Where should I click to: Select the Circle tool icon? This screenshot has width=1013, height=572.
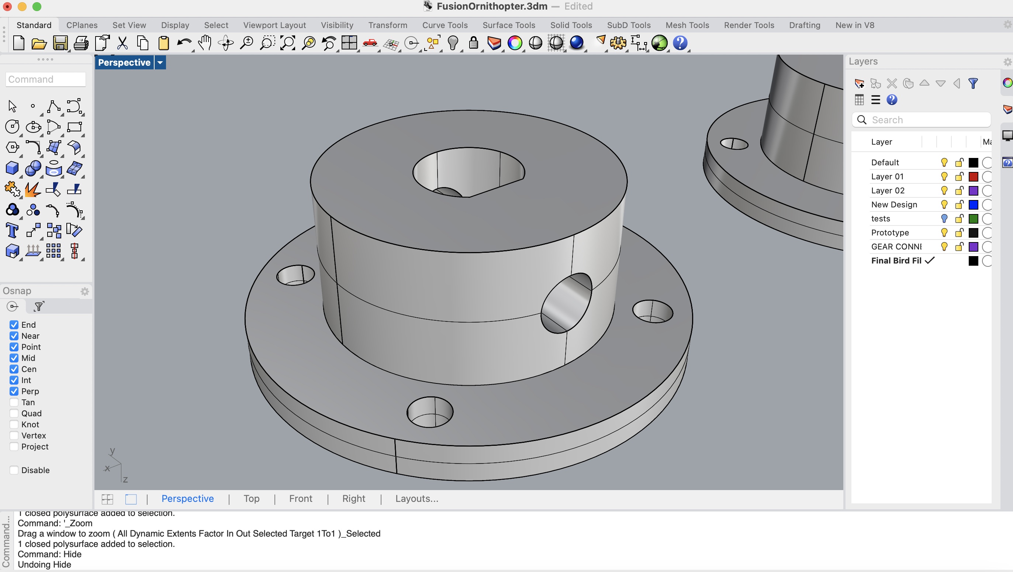pos(12,127)
